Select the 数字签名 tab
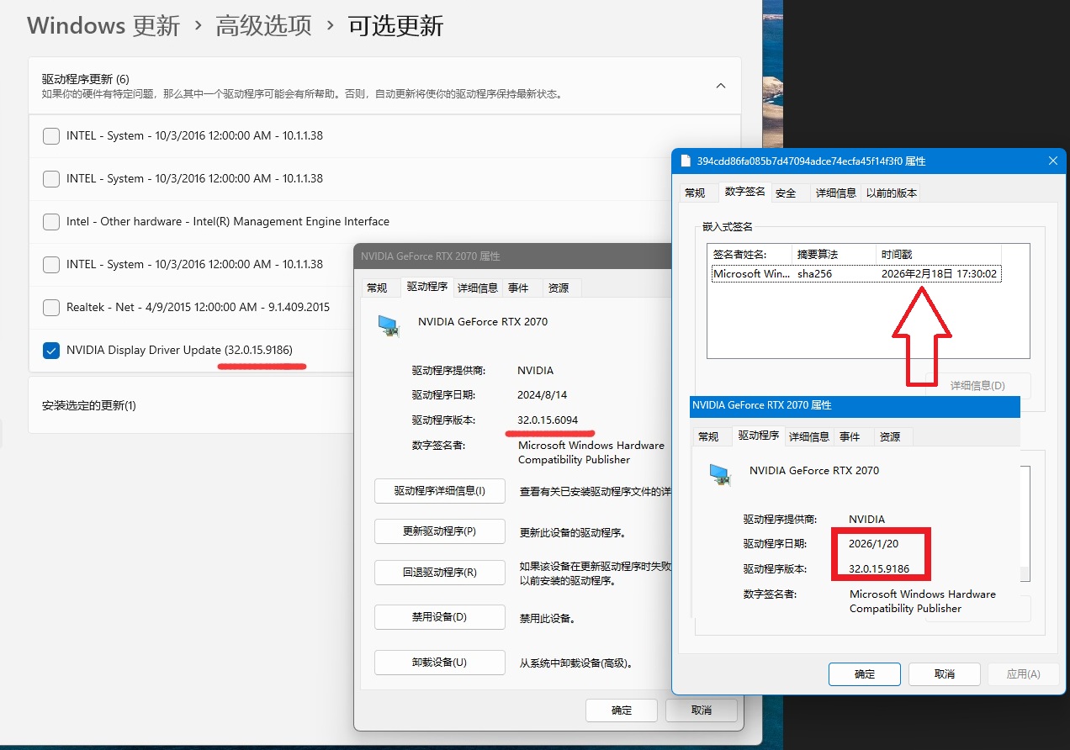 (x=744, y=193)
